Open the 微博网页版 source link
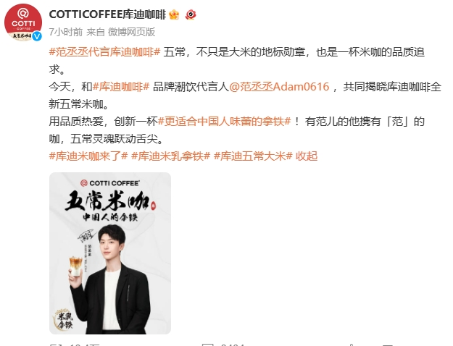The width and height of the screenshot is (453, 346). [x=132, y=32]
